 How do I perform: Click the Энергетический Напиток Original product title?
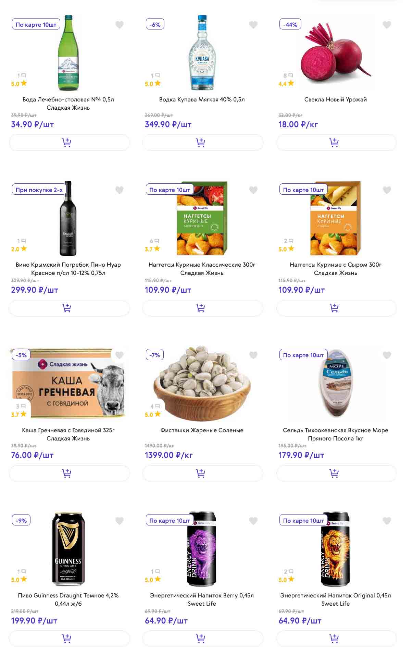335,599
